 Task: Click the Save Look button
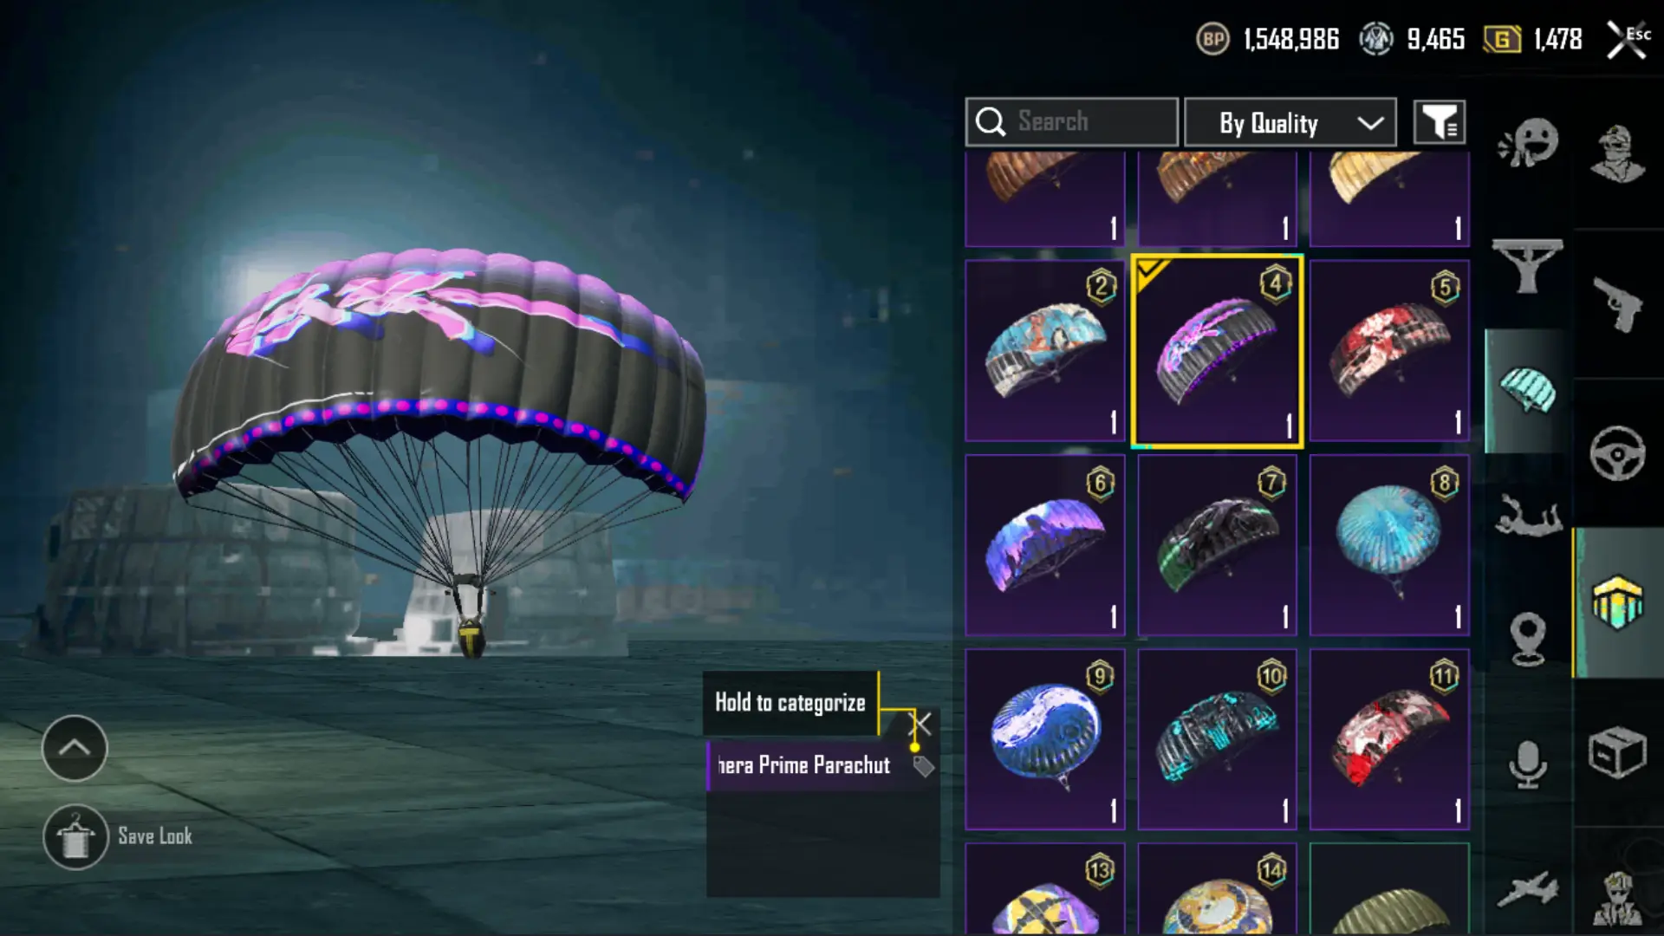click(x=119, y=837)
